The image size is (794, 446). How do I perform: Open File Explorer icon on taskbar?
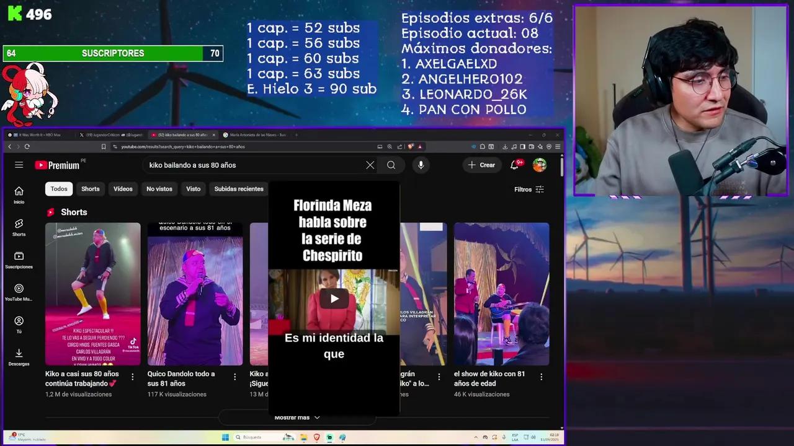tap(305, 437)
